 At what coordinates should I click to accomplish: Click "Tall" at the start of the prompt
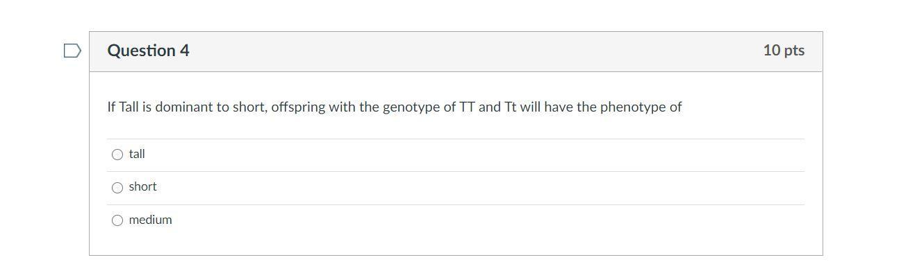(129, 107)
